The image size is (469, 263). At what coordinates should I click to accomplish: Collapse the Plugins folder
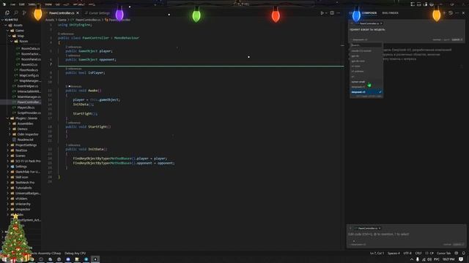(26, 118)
